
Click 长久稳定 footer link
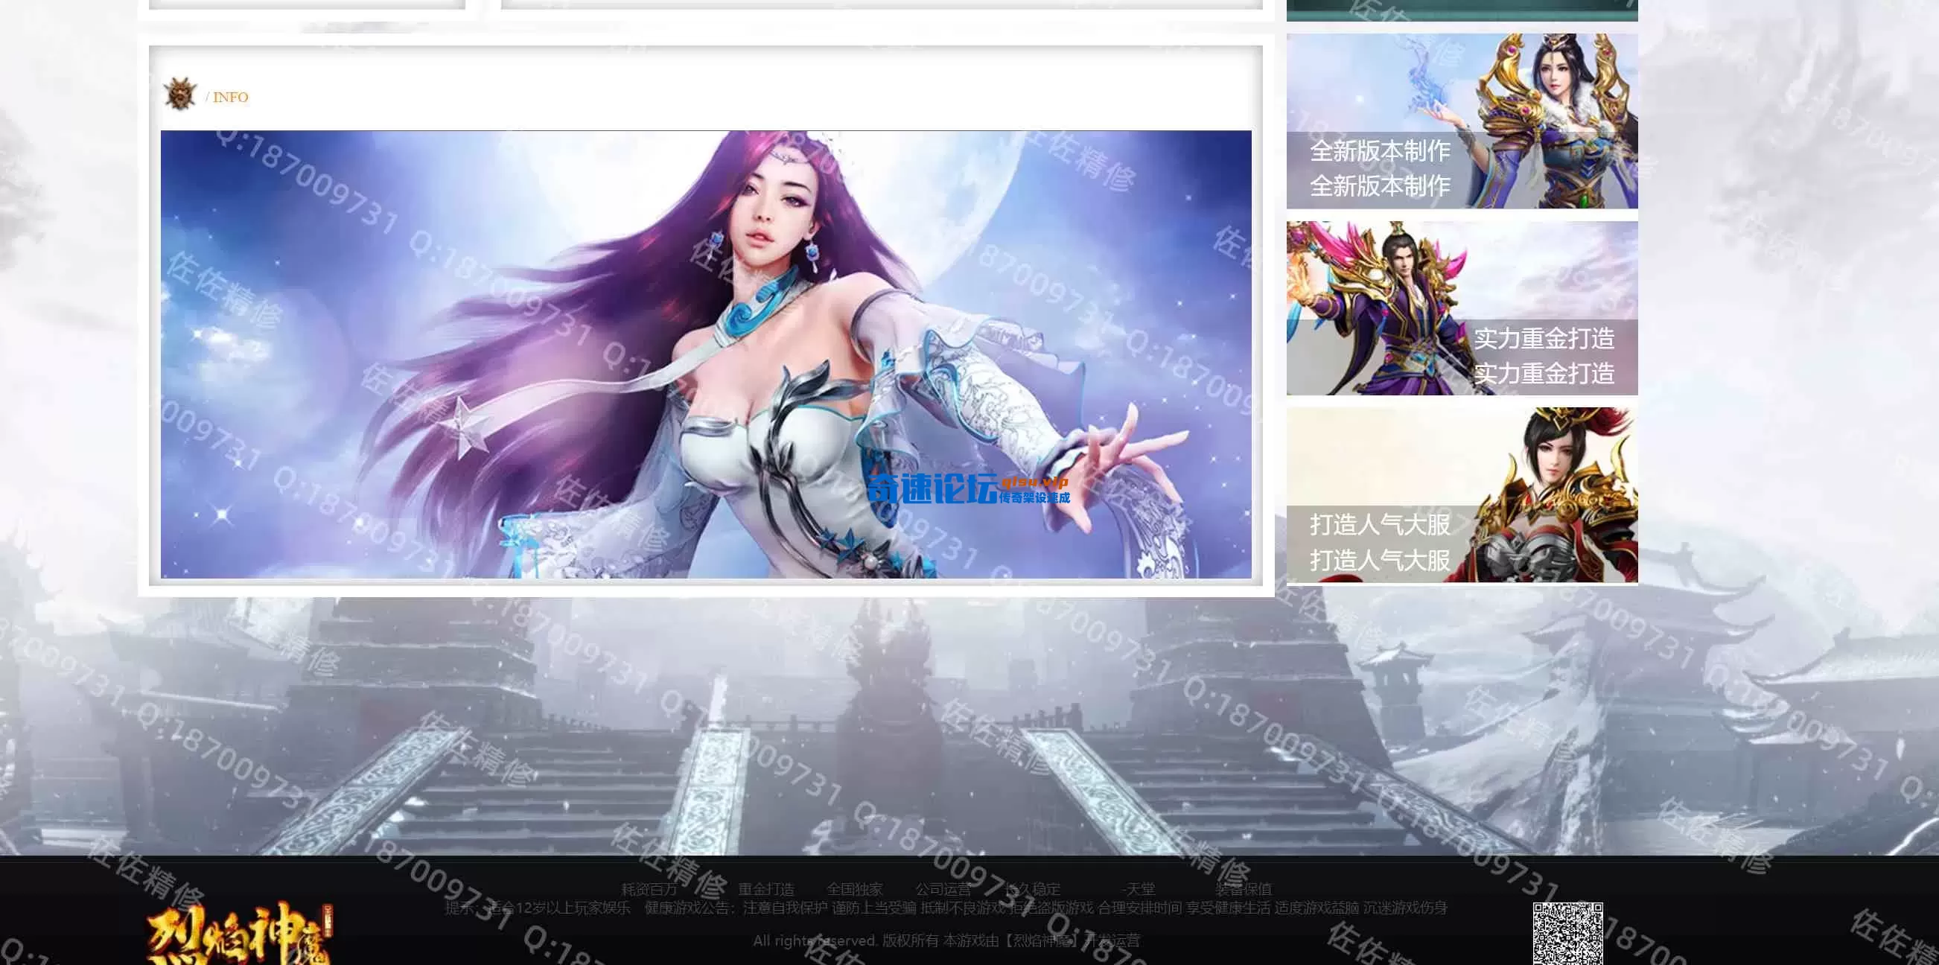[1032, 890]
